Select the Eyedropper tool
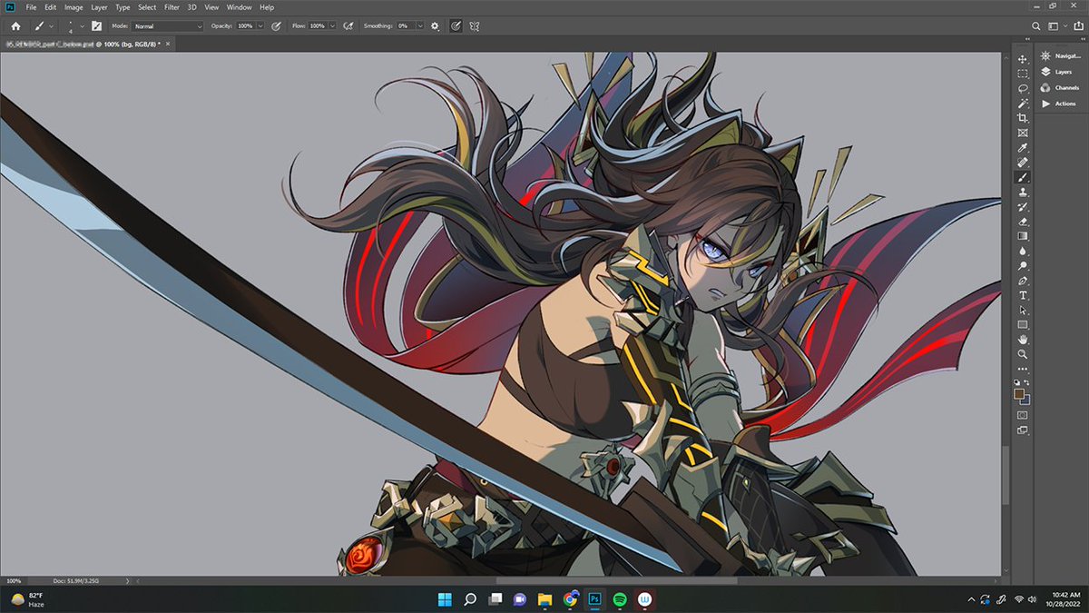Viewport: 1089px width, 613px height. click(x=1023, y=148)
